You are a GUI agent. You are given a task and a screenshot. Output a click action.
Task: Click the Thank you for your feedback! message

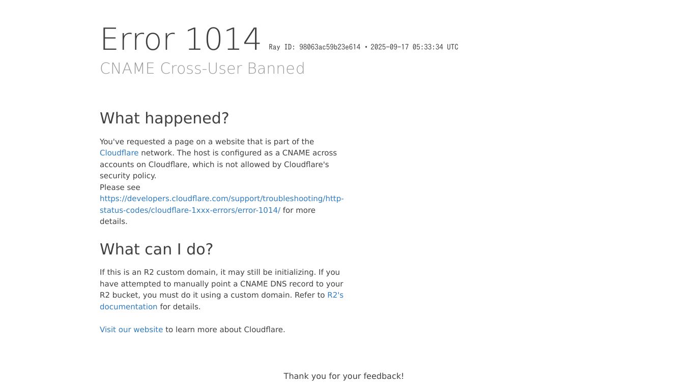coord(344,376)
